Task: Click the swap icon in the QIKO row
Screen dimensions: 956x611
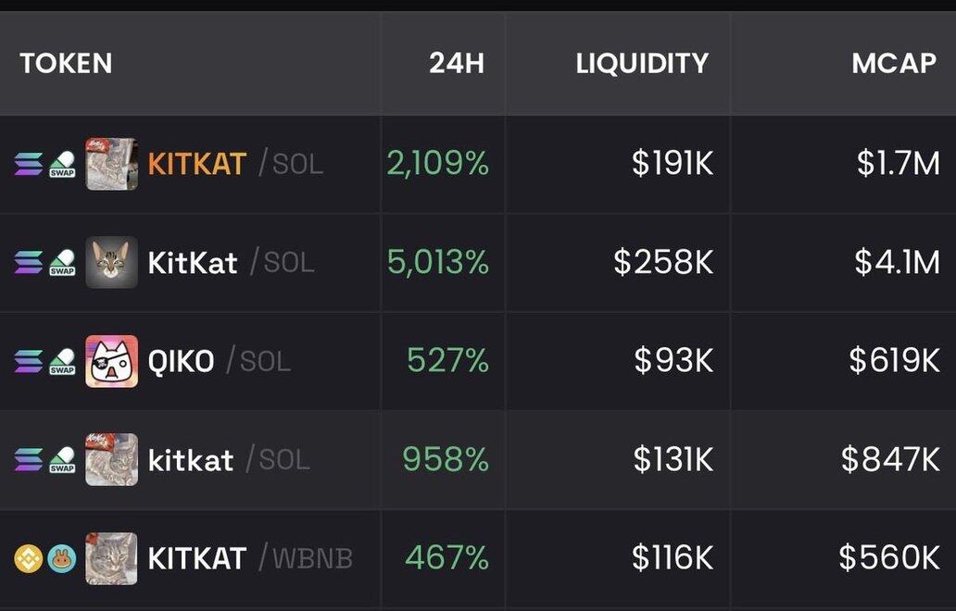Action: (62, 361)
